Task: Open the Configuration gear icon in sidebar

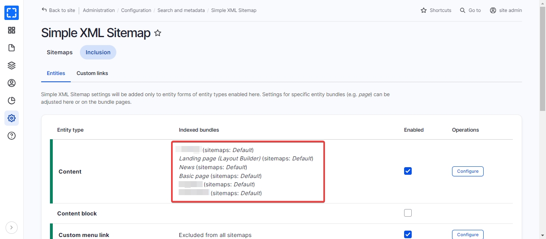Action: [x=12, y=118]
